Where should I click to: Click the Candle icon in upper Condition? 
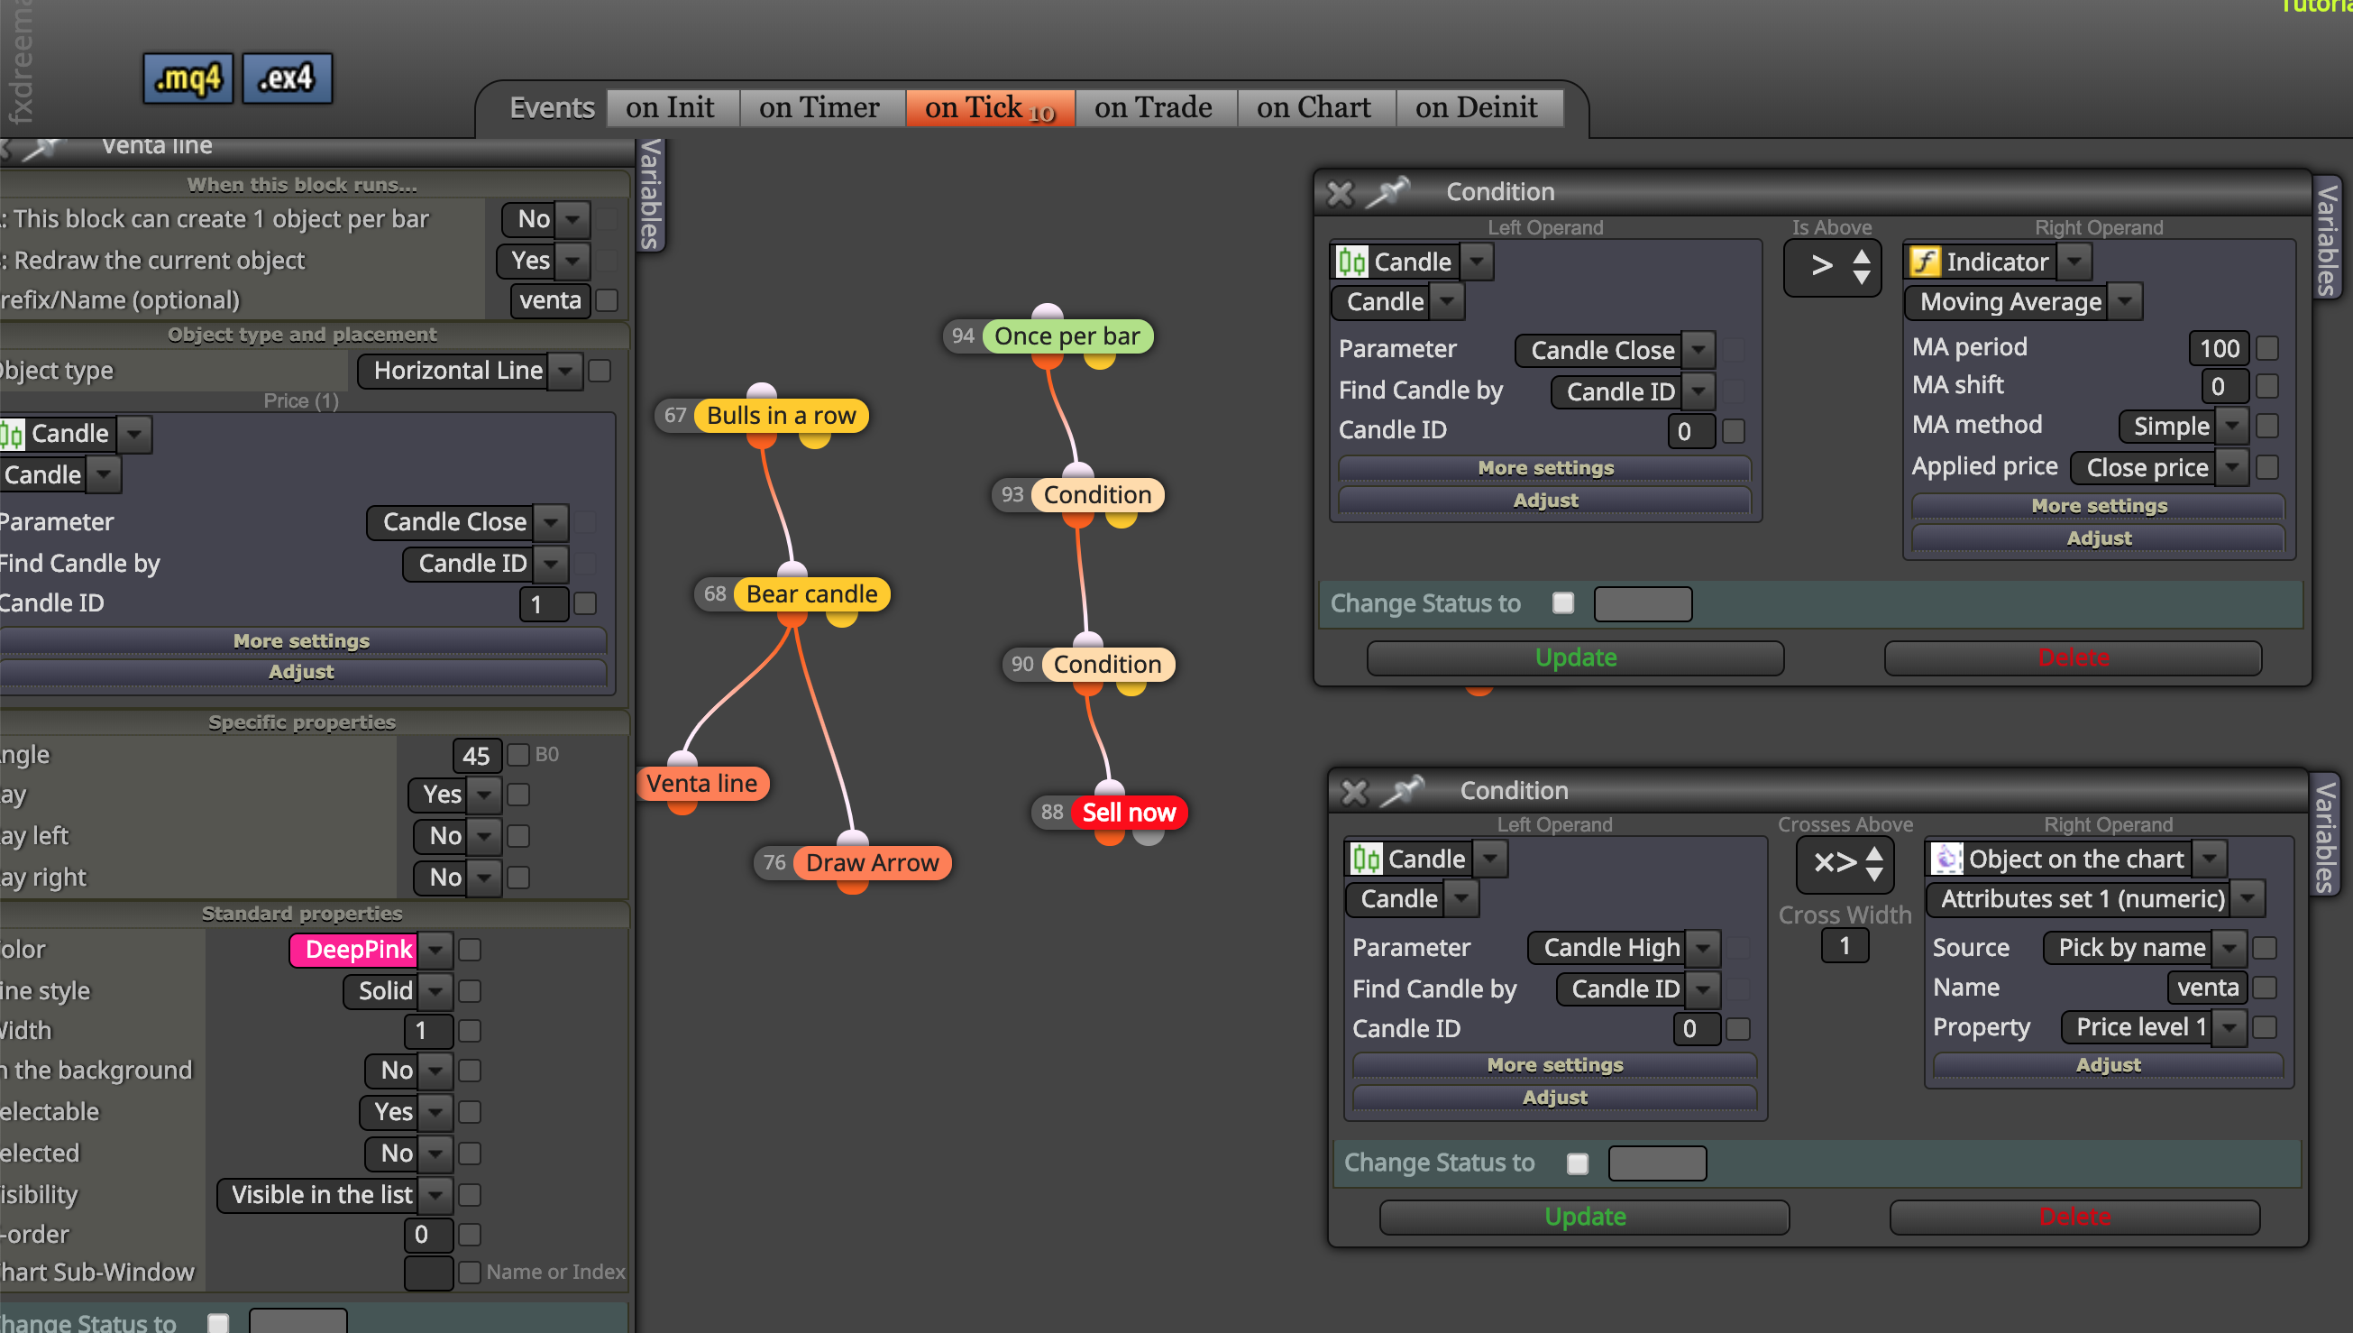tap(1352, 262)
